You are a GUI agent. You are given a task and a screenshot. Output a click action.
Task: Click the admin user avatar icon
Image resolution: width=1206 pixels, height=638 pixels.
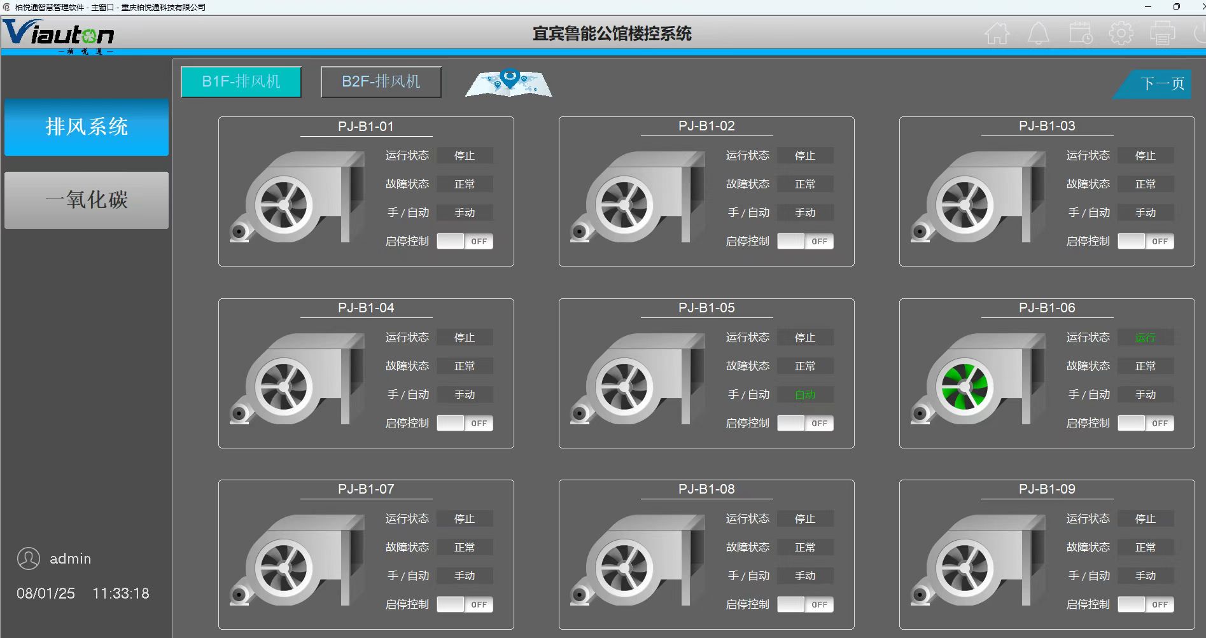pos(29,558)
